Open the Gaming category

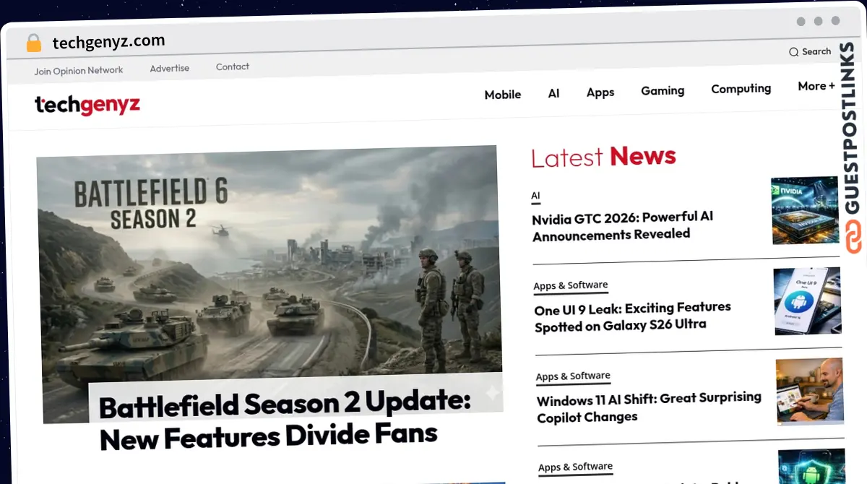pos(662,90)
